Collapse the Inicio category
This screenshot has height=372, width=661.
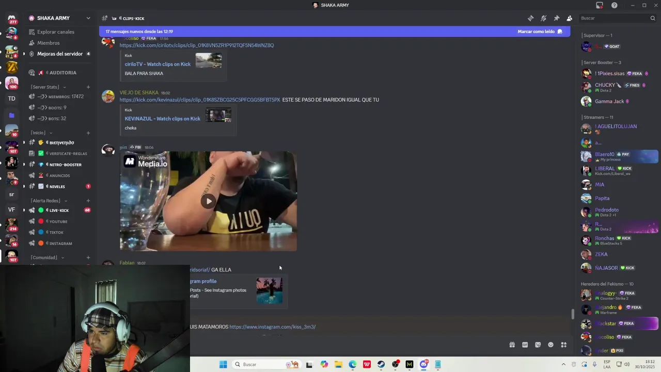point(41,133)
